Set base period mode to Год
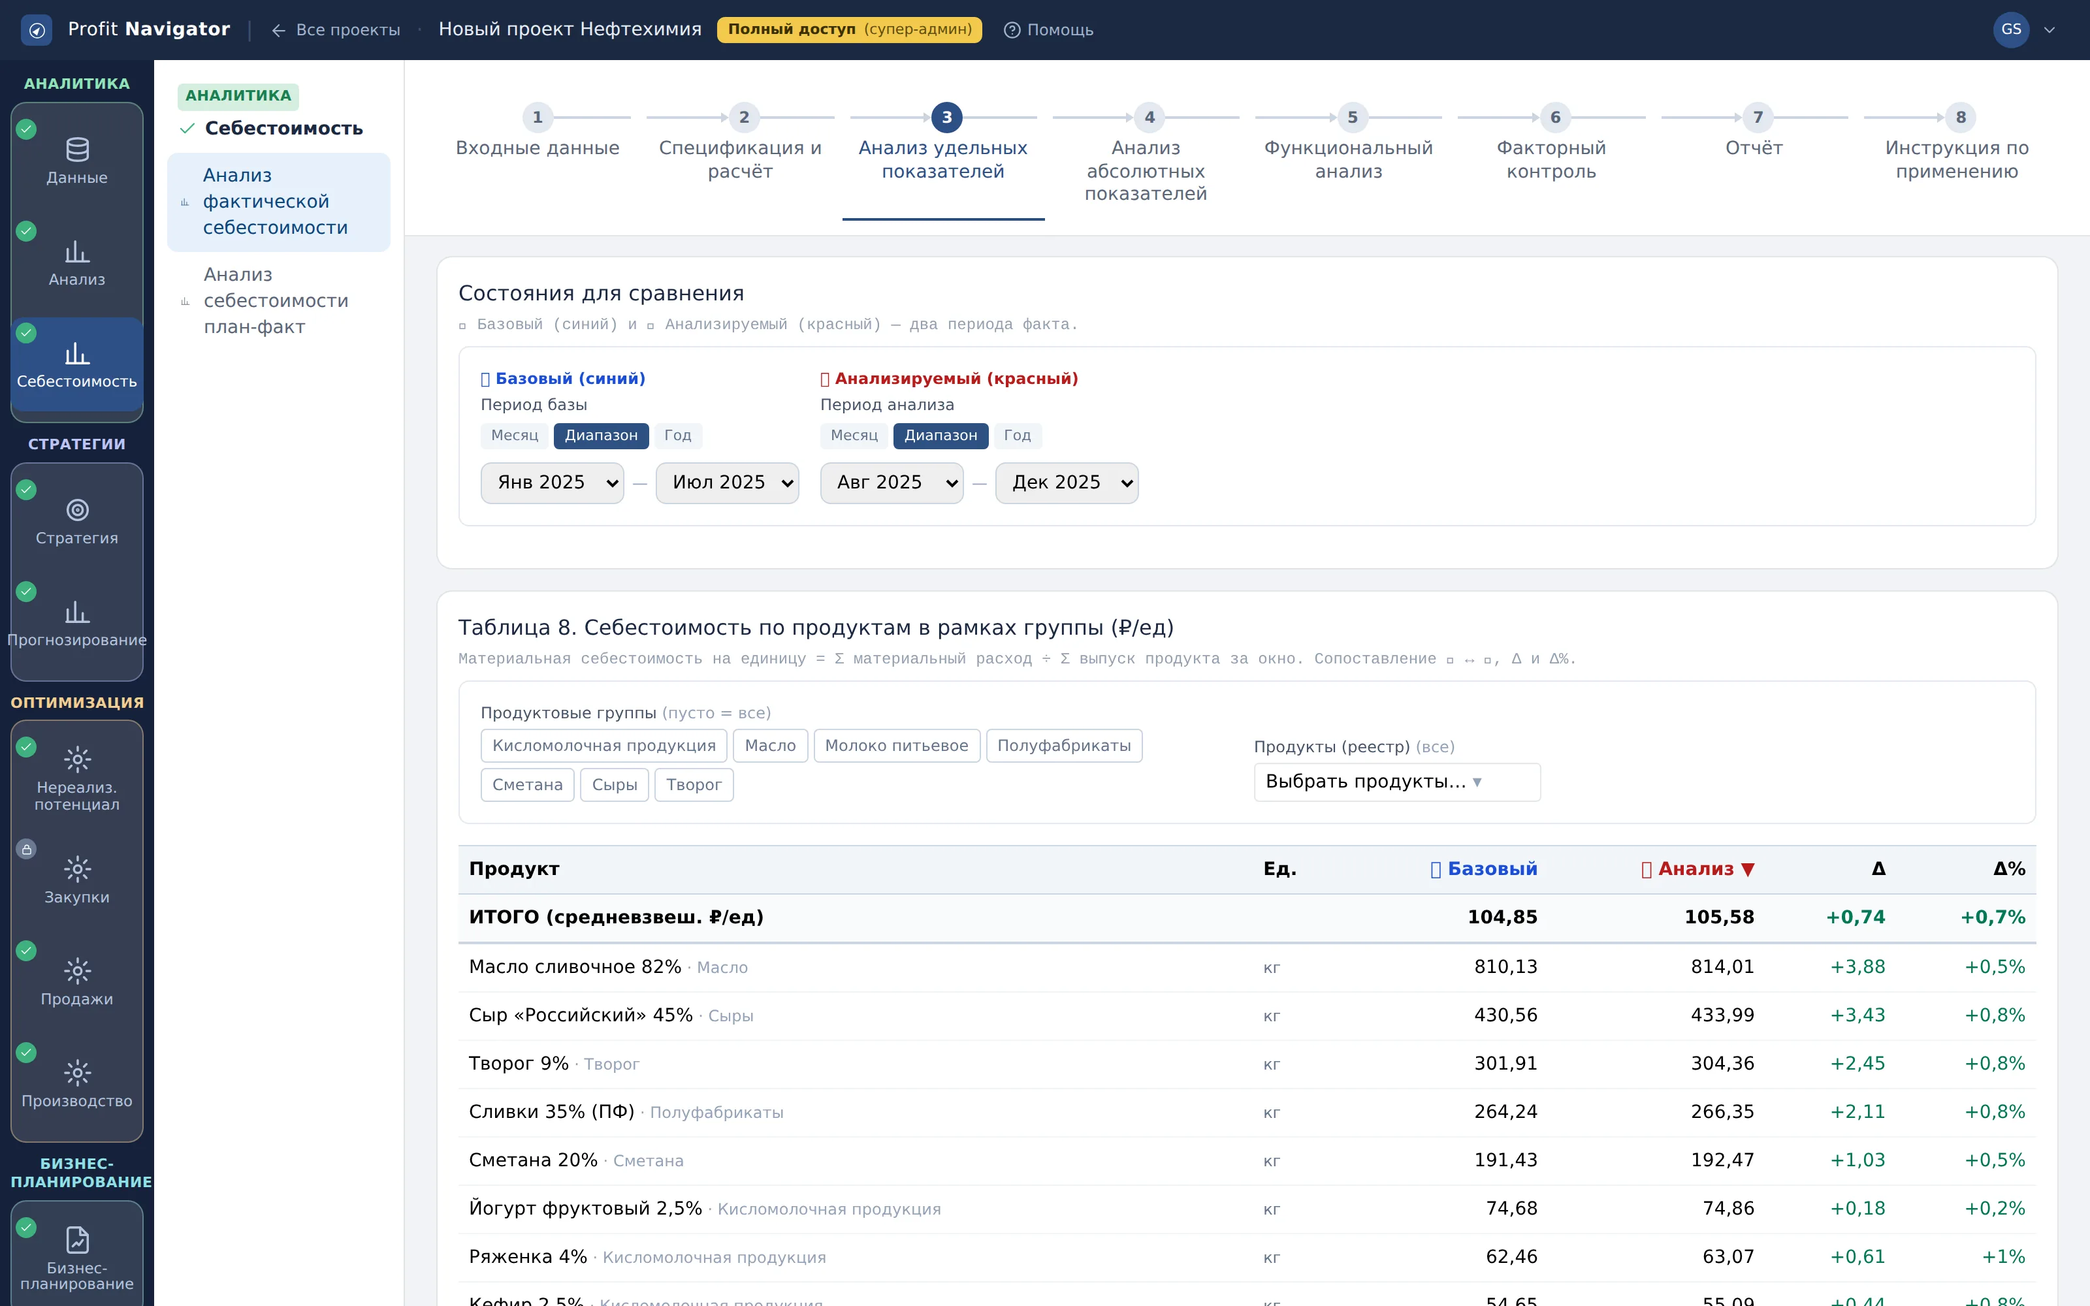2090x1306 pixels. [678, 436]
